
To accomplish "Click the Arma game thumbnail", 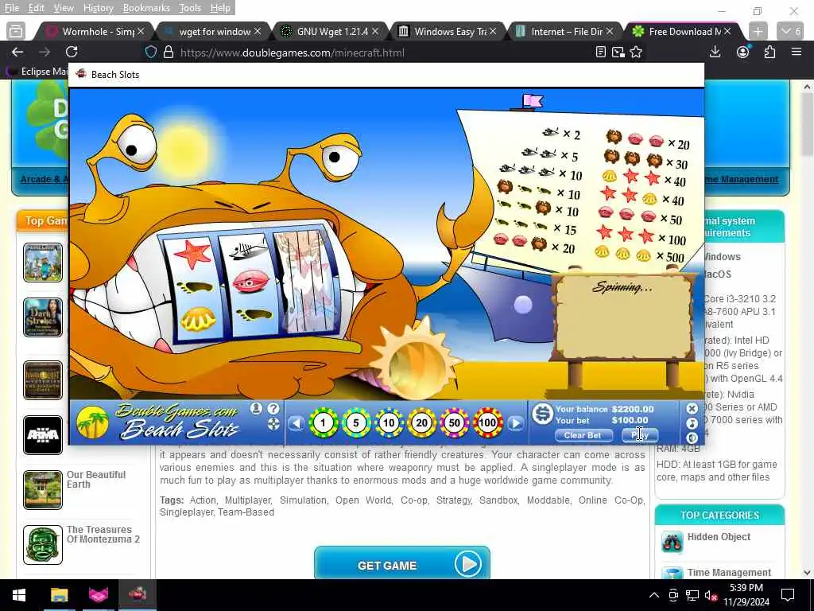I will 43,435.
